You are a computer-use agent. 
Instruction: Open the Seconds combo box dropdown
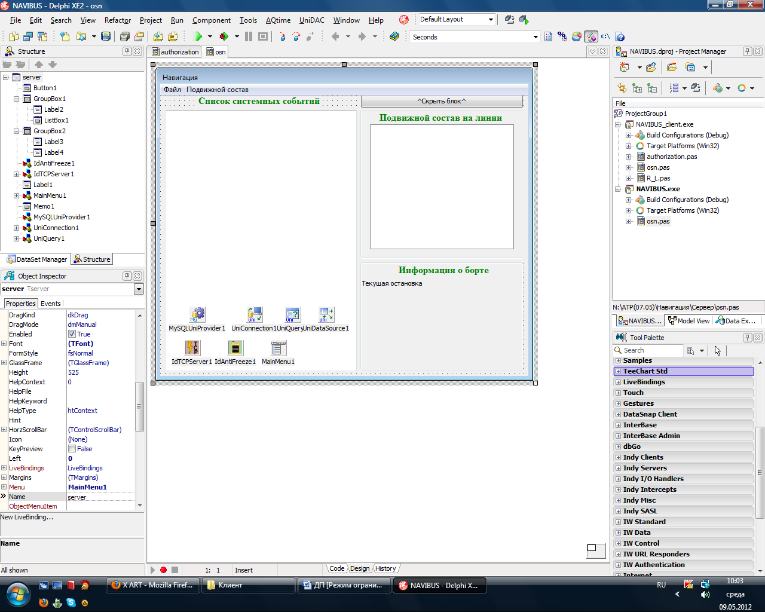click(535, 37)
